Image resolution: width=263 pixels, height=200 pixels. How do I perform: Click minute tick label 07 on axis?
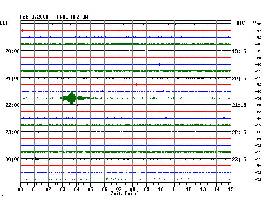click(119, 189)
